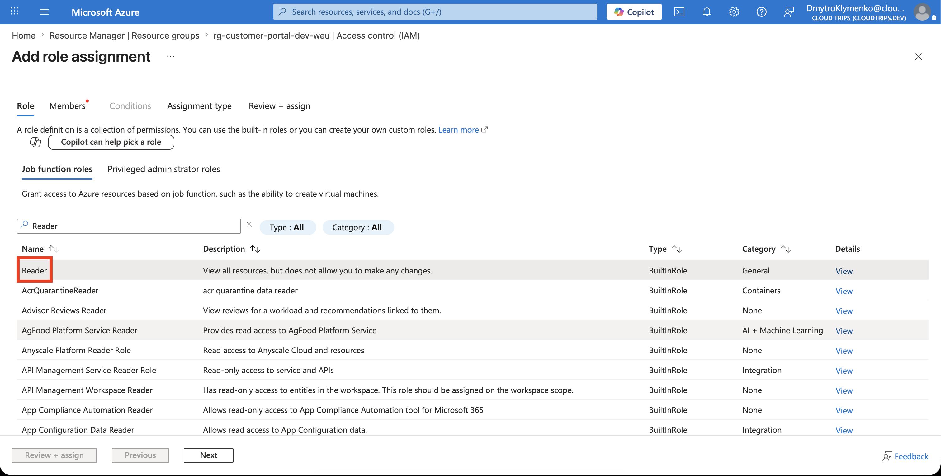Sort by Type column arrows
This screenshot has height=476, width=941.
(x=677, y=249)
